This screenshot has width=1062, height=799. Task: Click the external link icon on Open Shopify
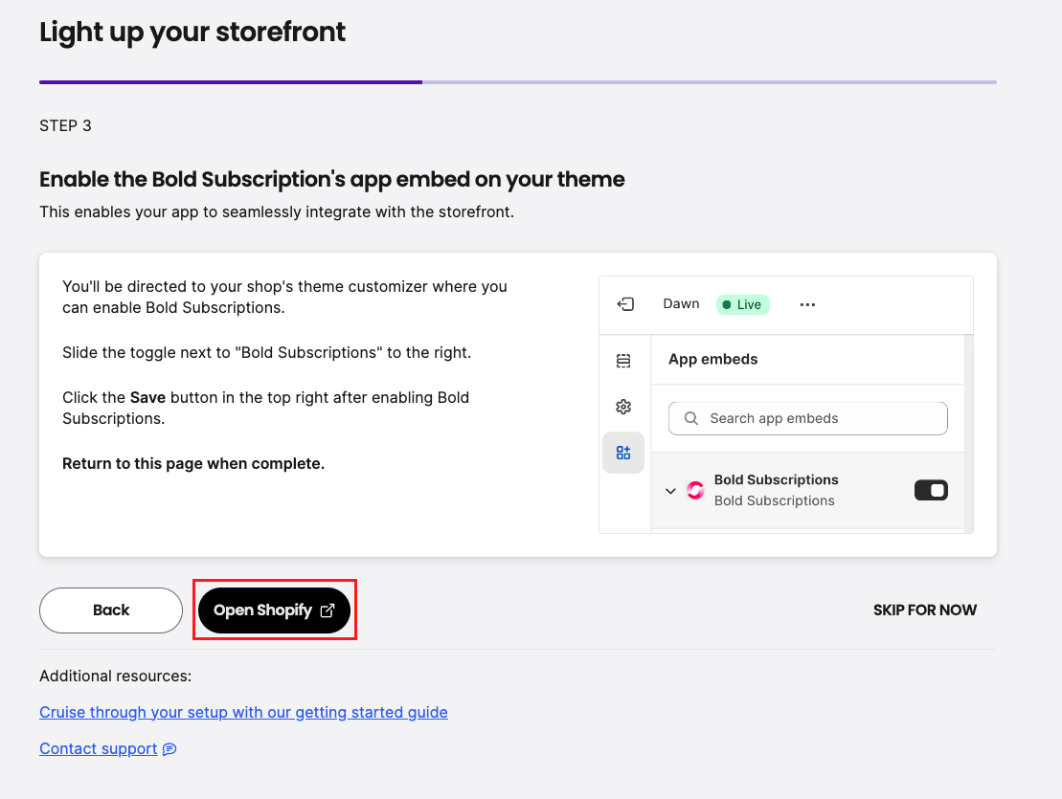click(x=328, y=610)
